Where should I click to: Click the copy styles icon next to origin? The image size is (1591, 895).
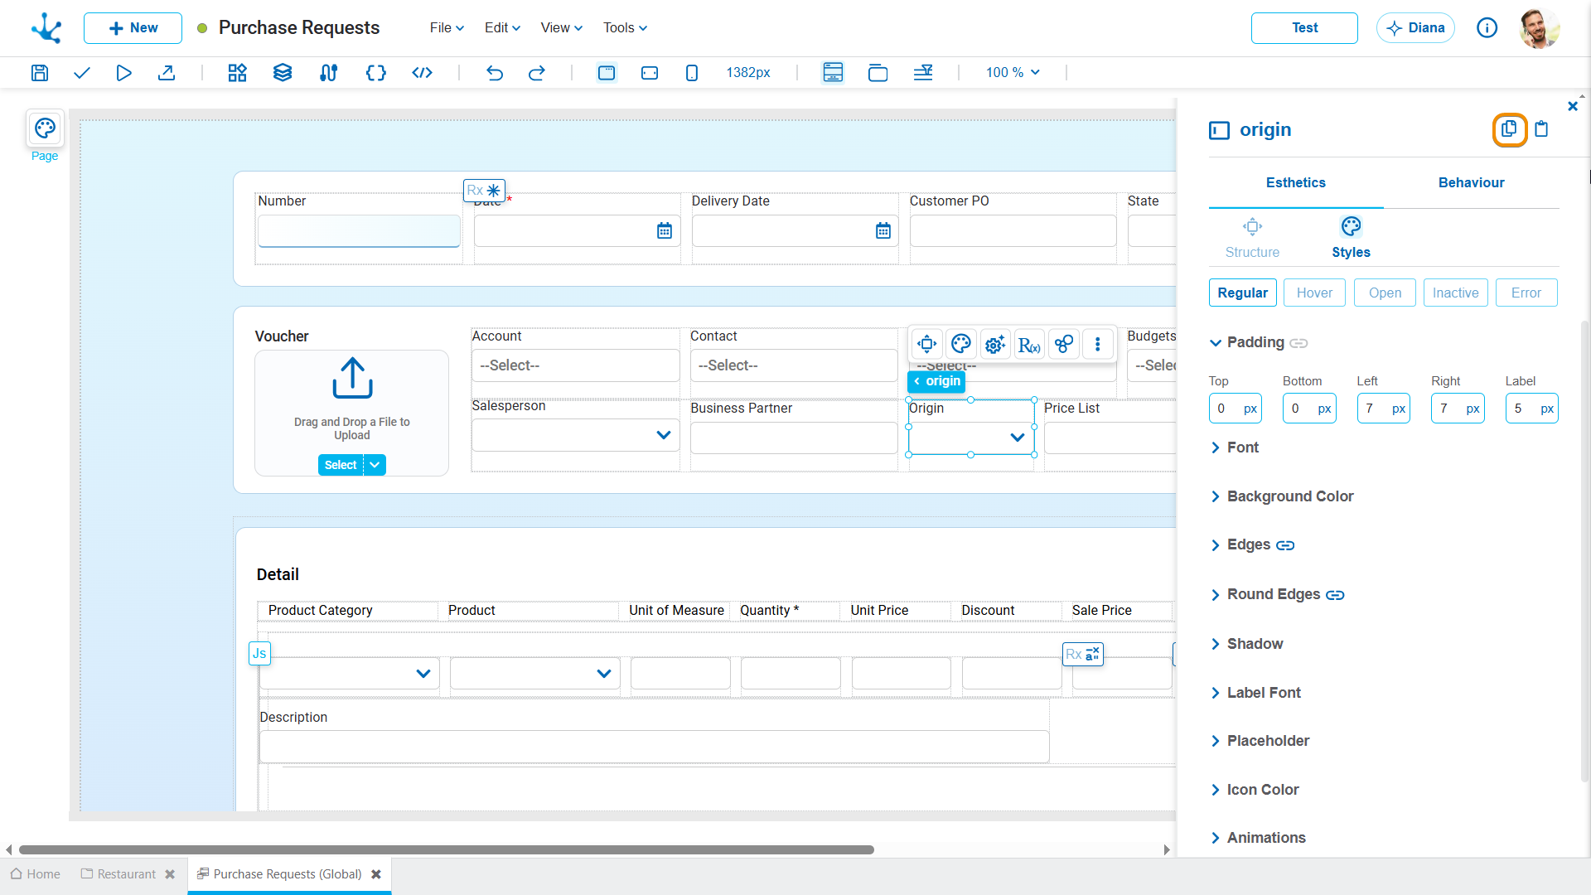[x=1509, y=129]
